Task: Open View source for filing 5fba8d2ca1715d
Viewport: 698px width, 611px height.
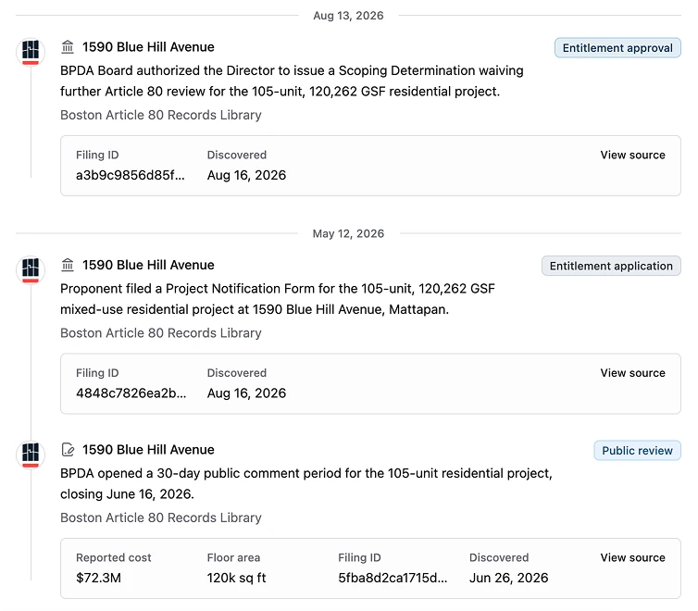Action: pyautogui.click(x=632, y=557)
